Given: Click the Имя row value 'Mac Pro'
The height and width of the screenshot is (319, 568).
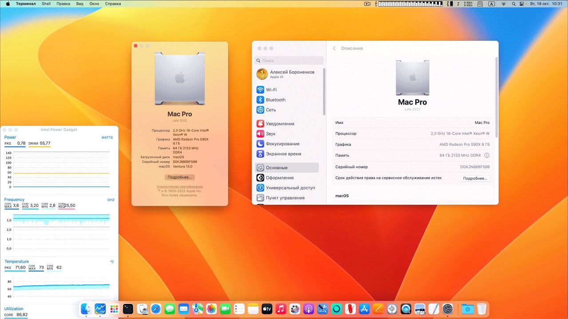Looking at the screenshot, I should pos(482,123).
